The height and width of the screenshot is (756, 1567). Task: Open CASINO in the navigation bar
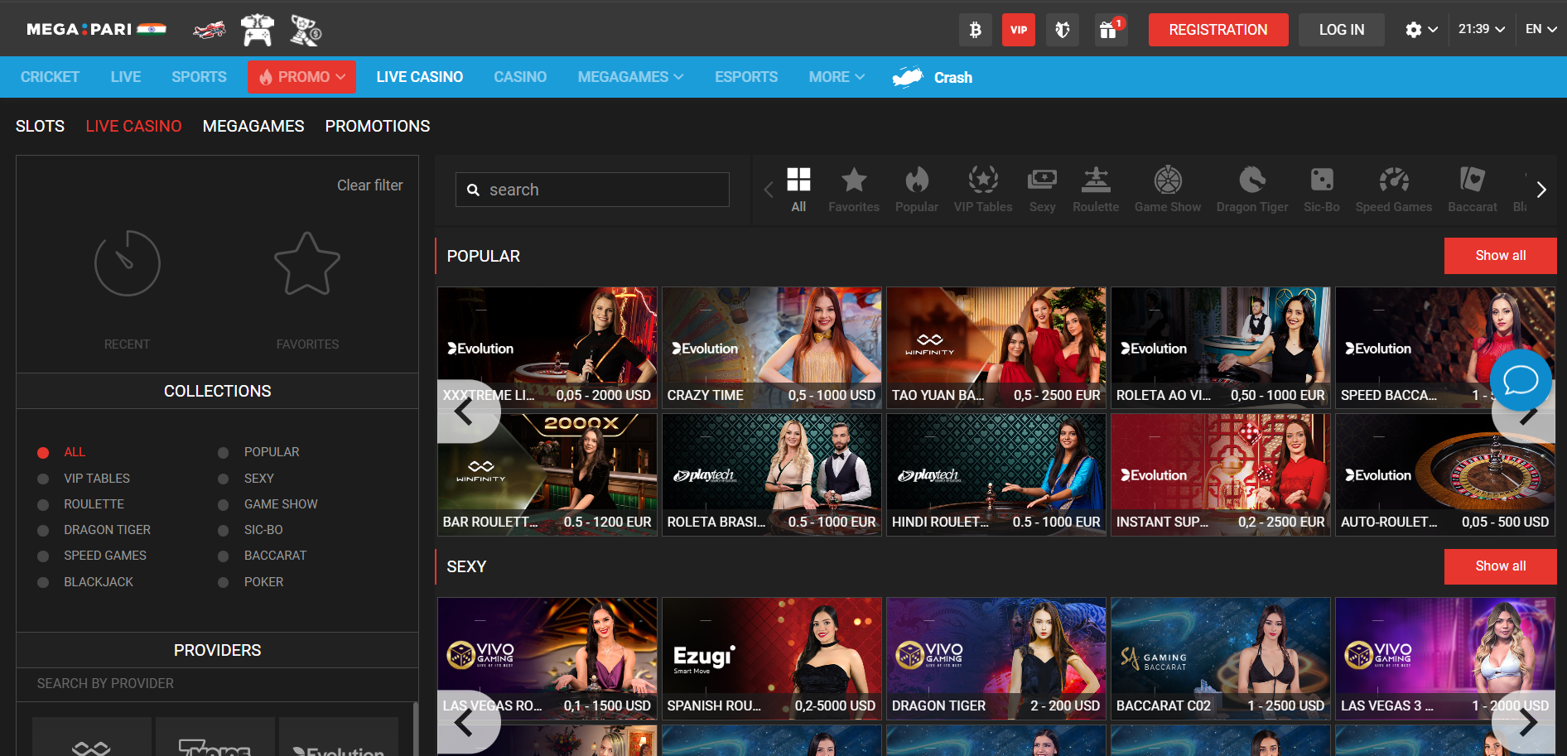(x=520, y=77)
